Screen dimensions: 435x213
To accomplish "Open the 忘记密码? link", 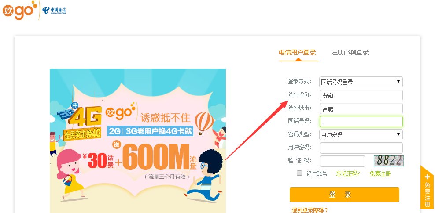I will click(348, 174).
